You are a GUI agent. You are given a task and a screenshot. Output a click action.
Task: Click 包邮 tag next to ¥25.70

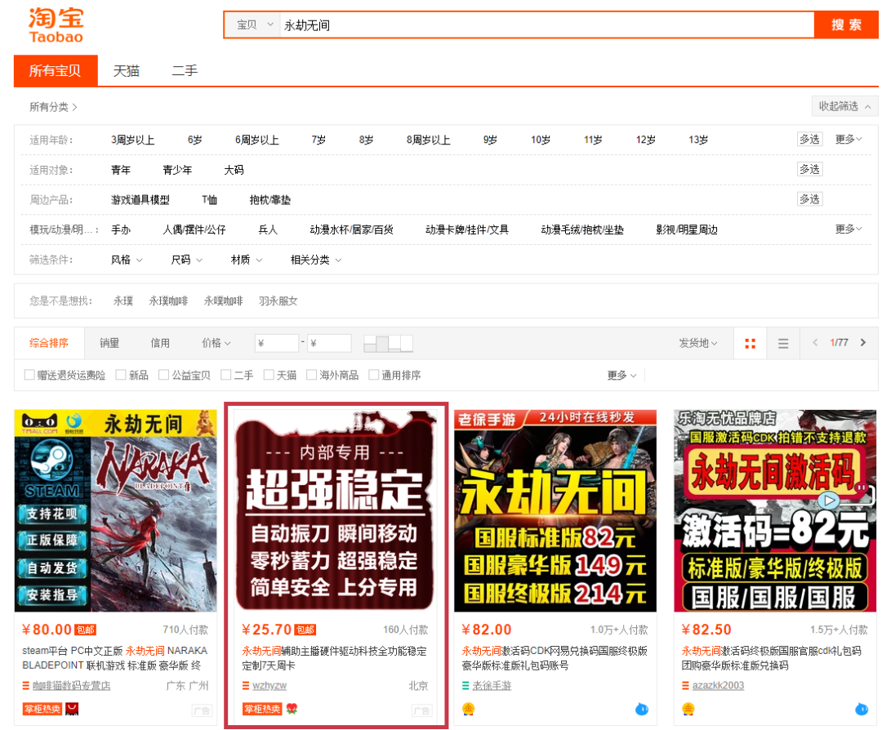pos(305,630)
